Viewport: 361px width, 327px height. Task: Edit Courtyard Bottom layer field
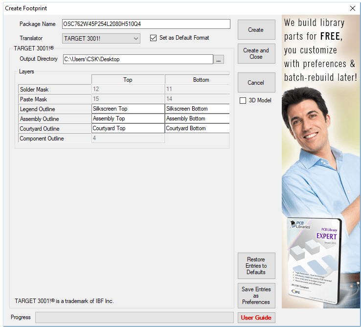click(x=197, y=128)
